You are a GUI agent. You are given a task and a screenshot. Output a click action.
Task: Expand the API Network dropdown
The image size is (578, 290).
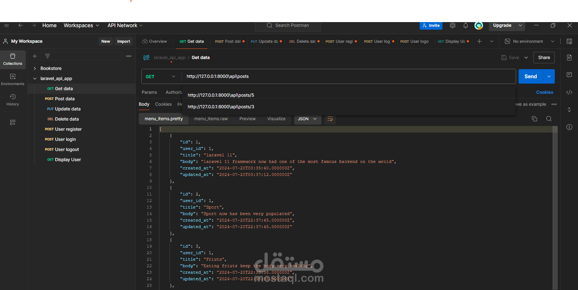pyautogui.click(x=125, y=25)
